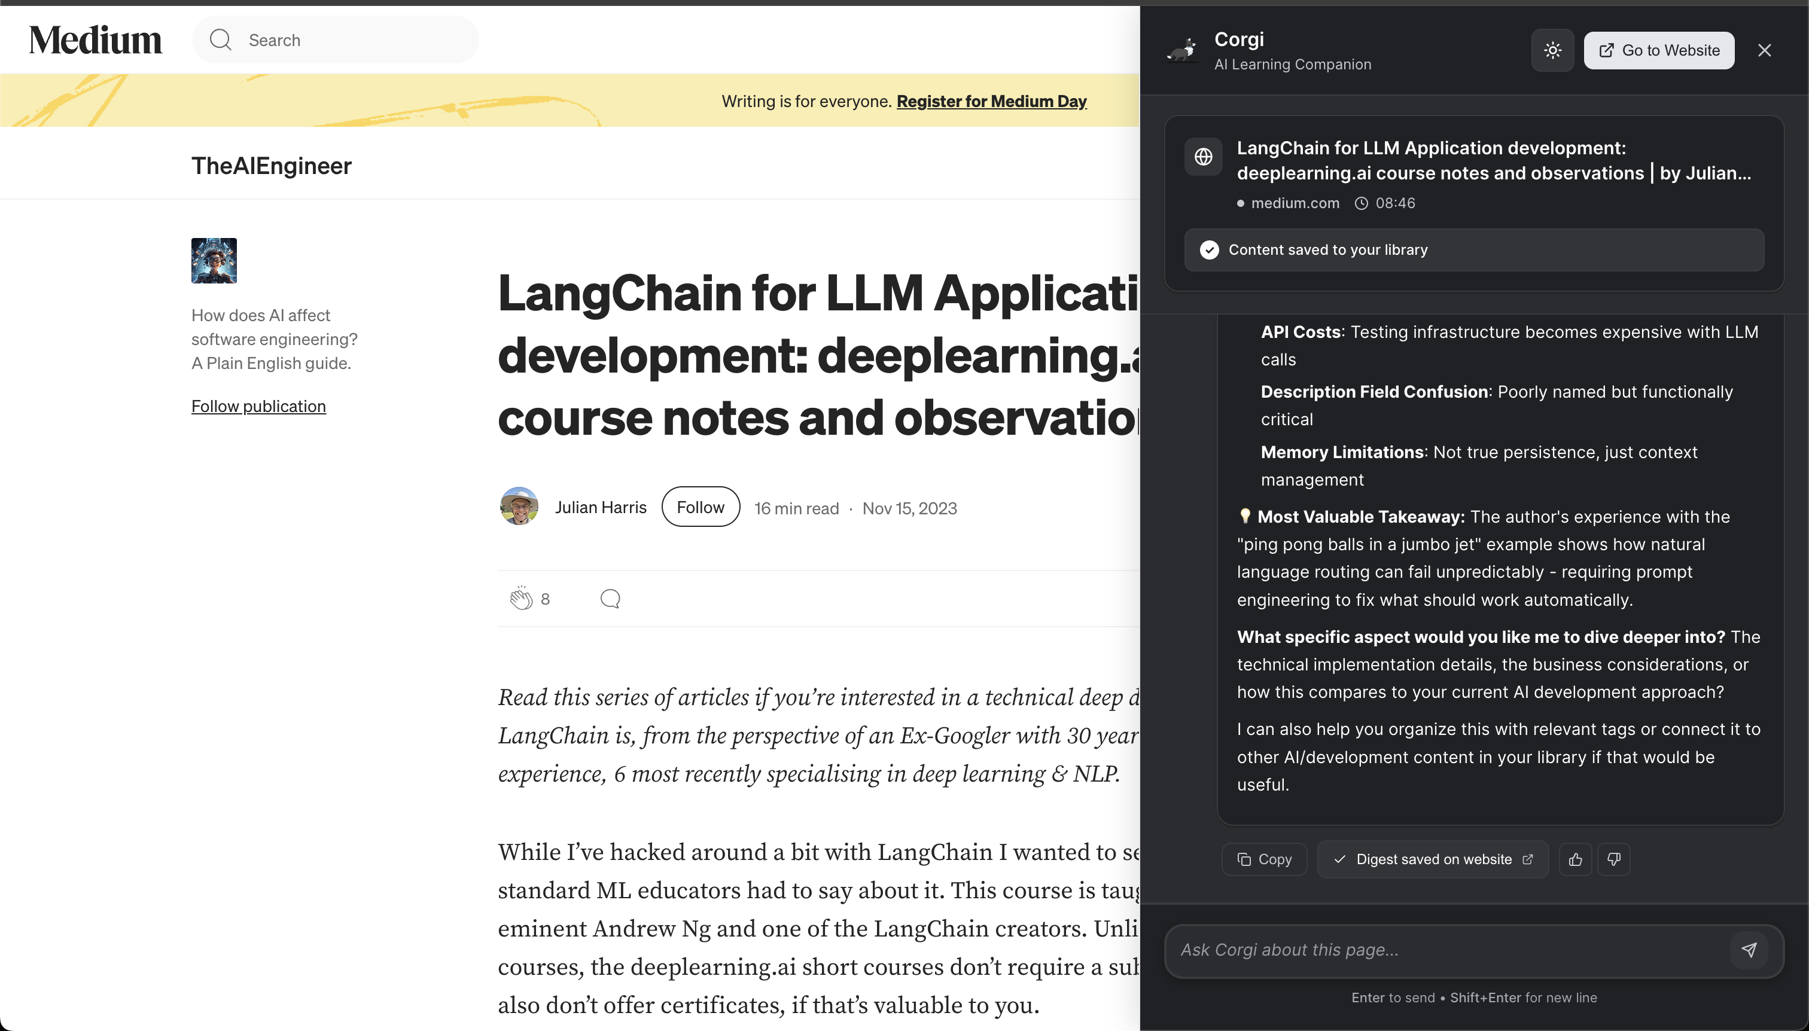Click the article headline LangChain for LLM
1809x1031 pixels.
click(819, 355)
